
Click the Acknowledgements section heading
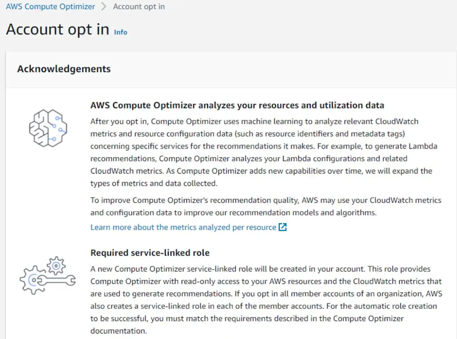[x=64, y=69]
